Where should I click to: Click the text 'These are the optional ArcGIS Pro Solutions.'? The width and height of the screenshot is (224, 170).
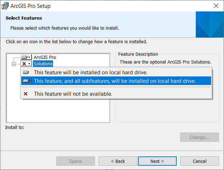(165, 62)
